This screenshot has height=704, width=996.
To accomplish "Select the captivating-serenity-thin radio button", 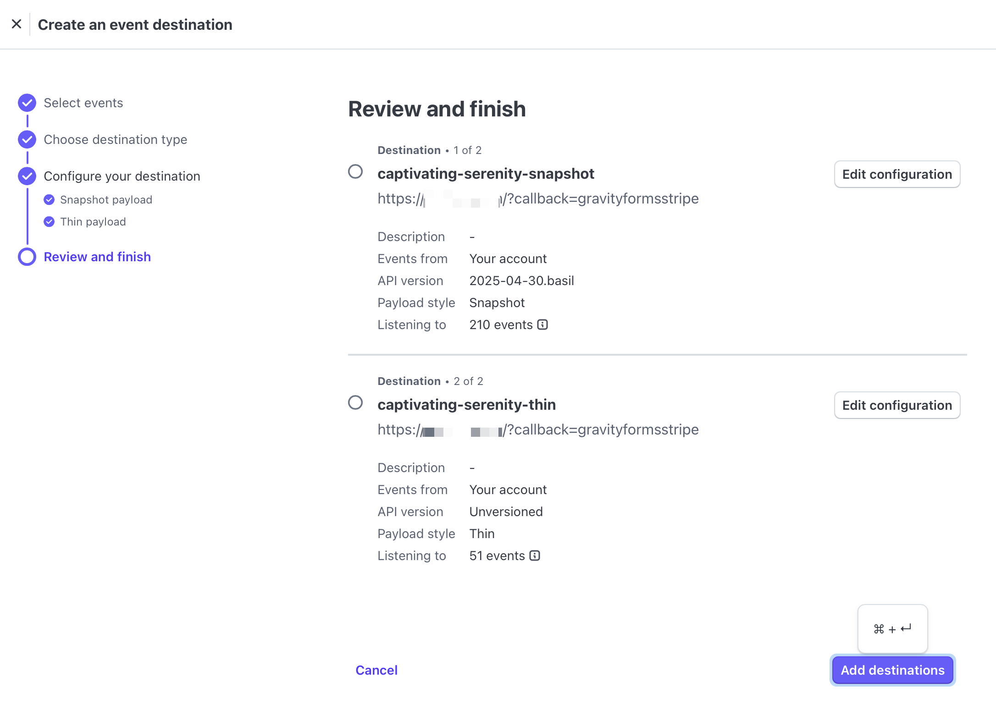I will [355, 403].
